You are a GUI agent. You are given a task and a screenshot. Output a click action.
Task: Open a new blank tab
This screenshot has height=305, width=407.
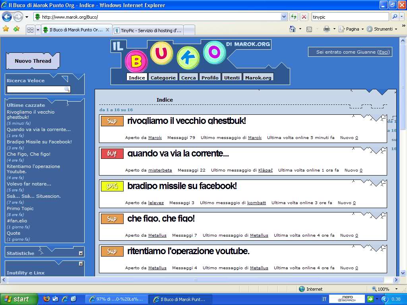point(189,30)
